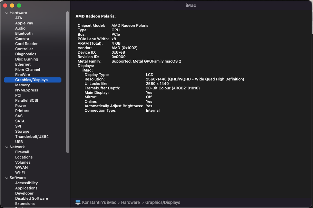The height and width of the screenshot is (208, 313).
Task: Click the VRAM value 4 GB
Action: pyautogui.click(x=116, y=43)
